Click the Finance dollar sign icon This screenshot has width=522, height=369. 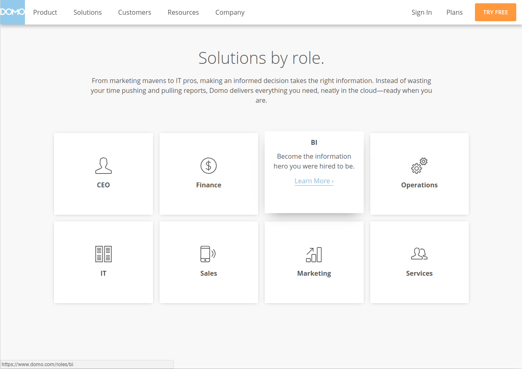click(x=209, y=166)
